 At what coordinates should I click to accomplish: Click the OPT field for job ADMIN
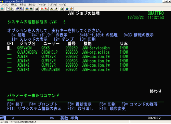[x=9, y=57]
